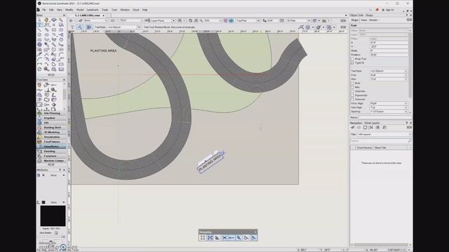Click black fill color swatch in Attributes
This screenshot has width=449, height=252.
pos(53,216)
